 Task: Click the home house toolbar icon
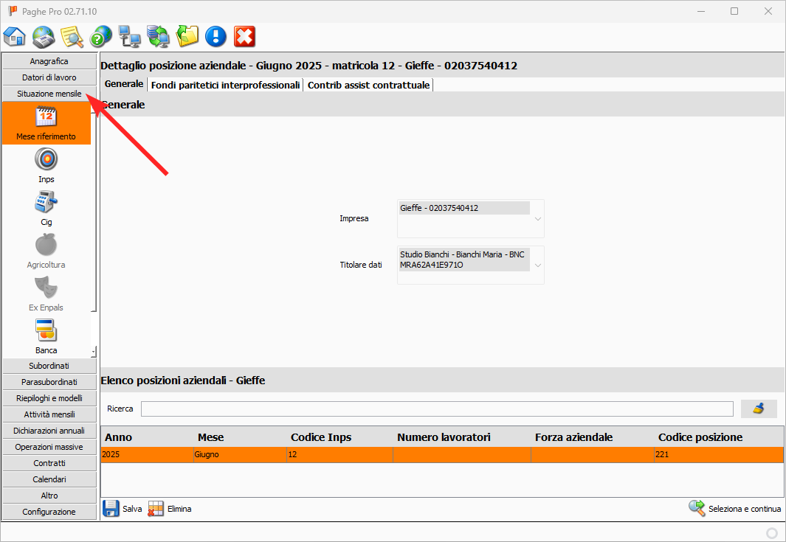pos(15,35)
